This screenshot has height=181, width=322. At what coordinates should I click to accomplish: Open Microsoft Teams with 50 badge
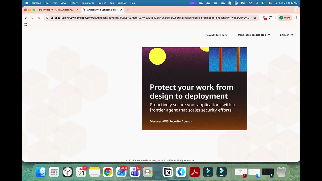(135, 172)
